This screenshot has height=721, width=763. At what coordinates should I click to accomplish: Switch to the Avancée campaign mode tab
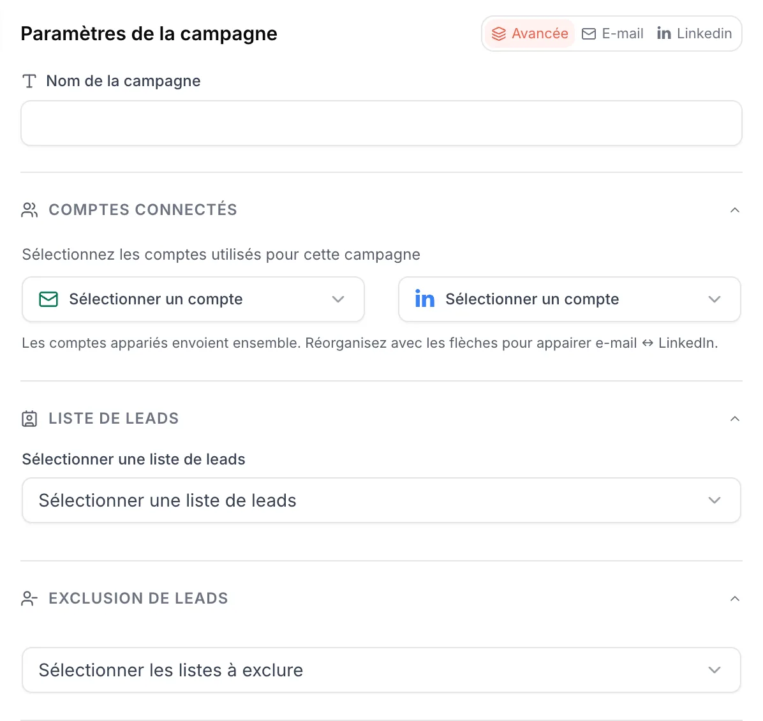530,34
